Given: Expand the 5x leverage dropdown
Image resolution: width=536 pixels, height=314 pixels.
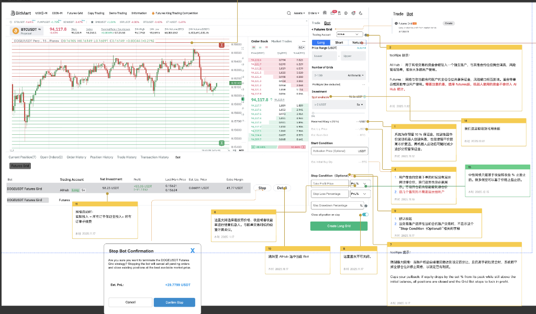Looking at the screenshot, I should [x=360, y=104].
